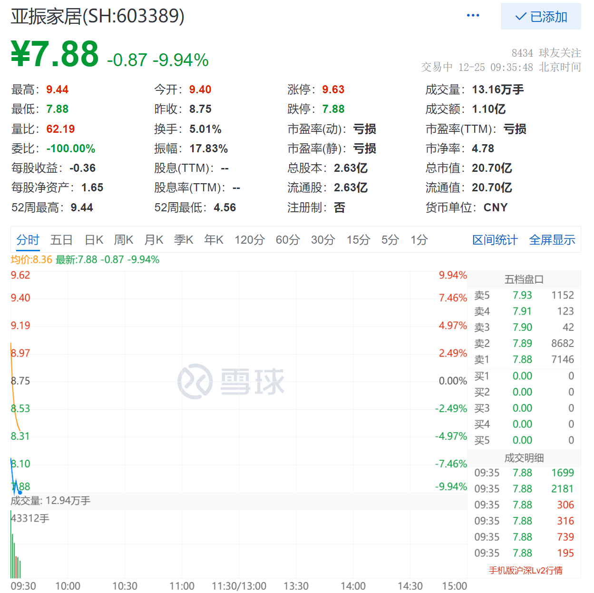Click the trade detail row with volume 195

point(524,553)
